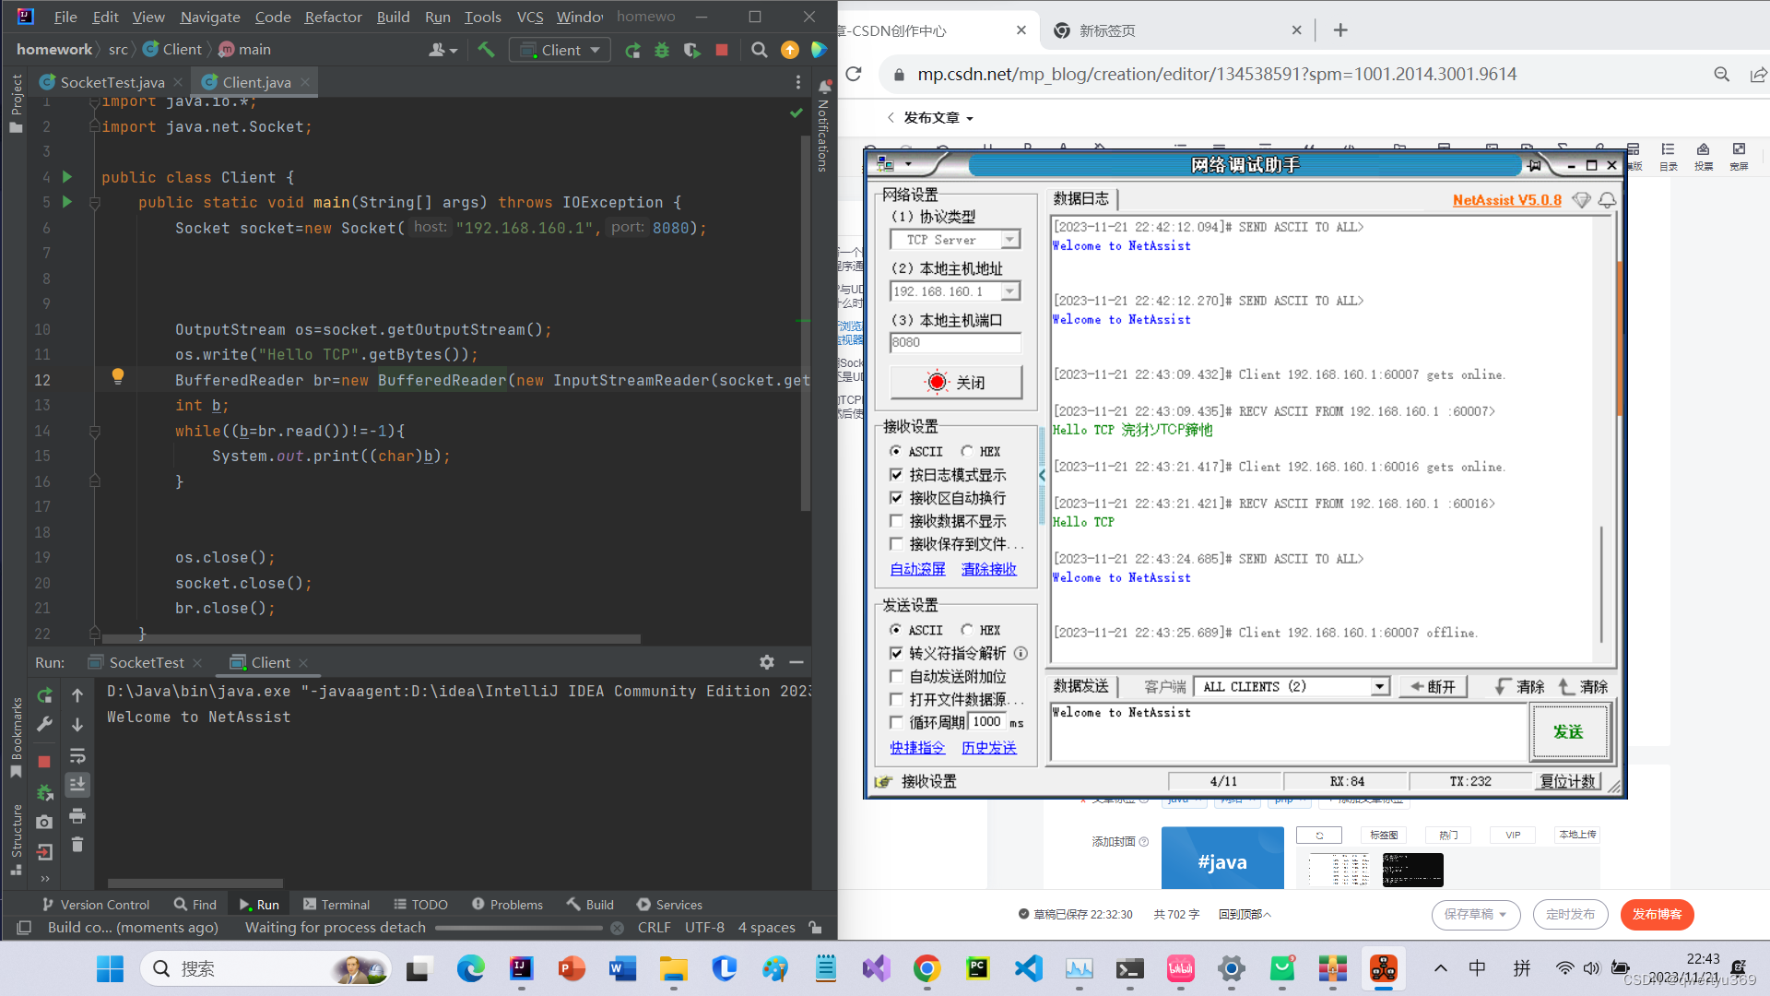
Task: Click the rerun icon in Run panel
Action: tap(44, 695)
